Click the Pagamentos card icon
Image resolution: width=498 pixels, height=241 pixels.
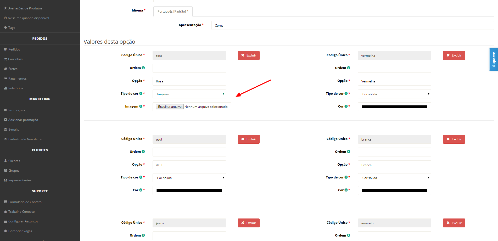click(x=5, y=78)
